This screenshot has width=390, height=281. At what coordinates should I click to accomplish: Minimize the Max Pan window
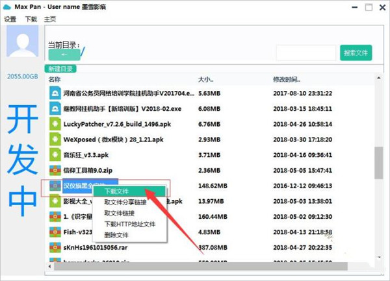pos(355,7)
